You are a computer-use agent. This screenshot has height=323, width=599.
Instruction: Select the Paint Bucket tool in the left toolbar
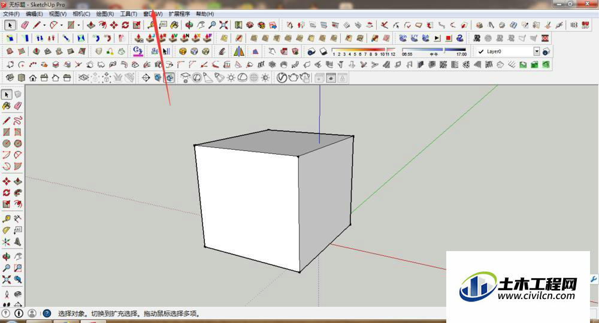pos(7,106)
